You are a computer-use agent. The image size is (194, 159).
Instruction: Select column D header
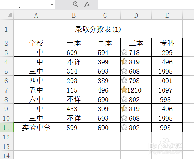point(136,16)
